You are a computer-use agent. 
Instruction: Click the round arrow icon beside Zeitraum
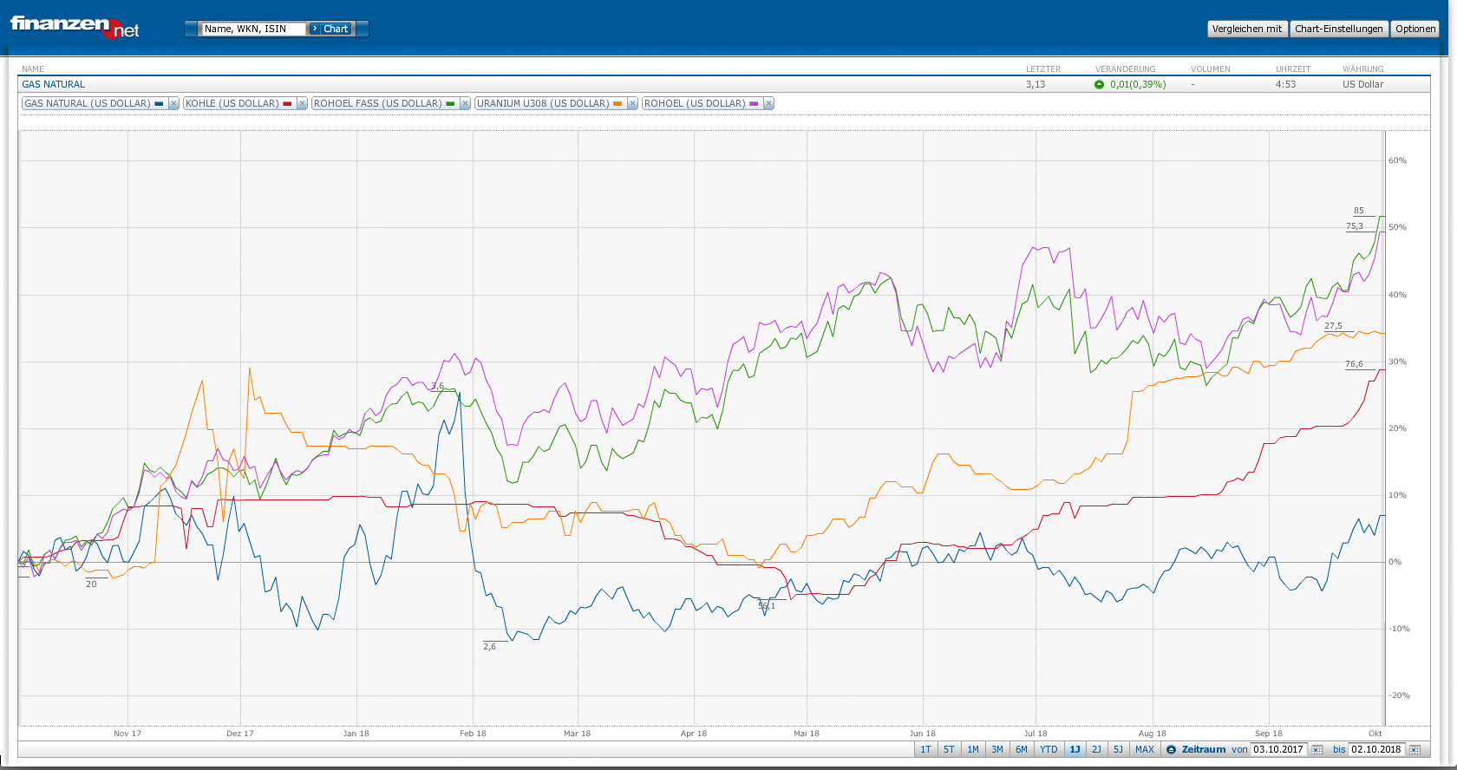click(x=1171, y=750)
